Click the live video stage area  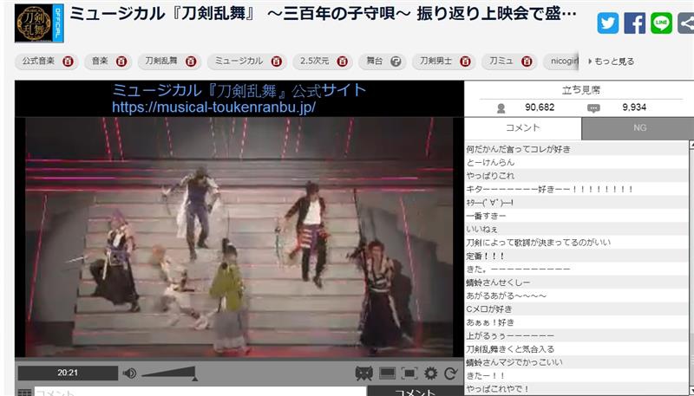[239, 237]
